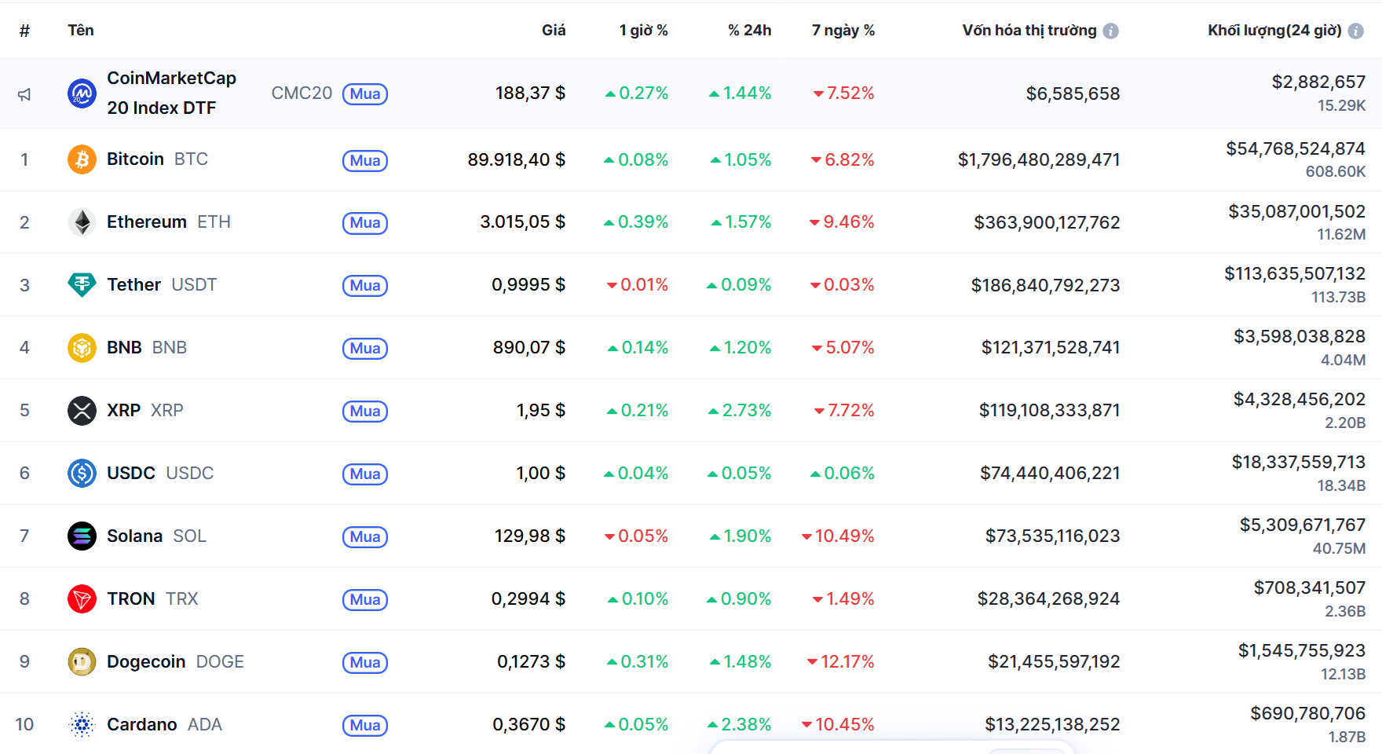This screenshot has height=754, width=1382.
Task: Click the Dogecoin logo icon
Action: pos(82,661)
